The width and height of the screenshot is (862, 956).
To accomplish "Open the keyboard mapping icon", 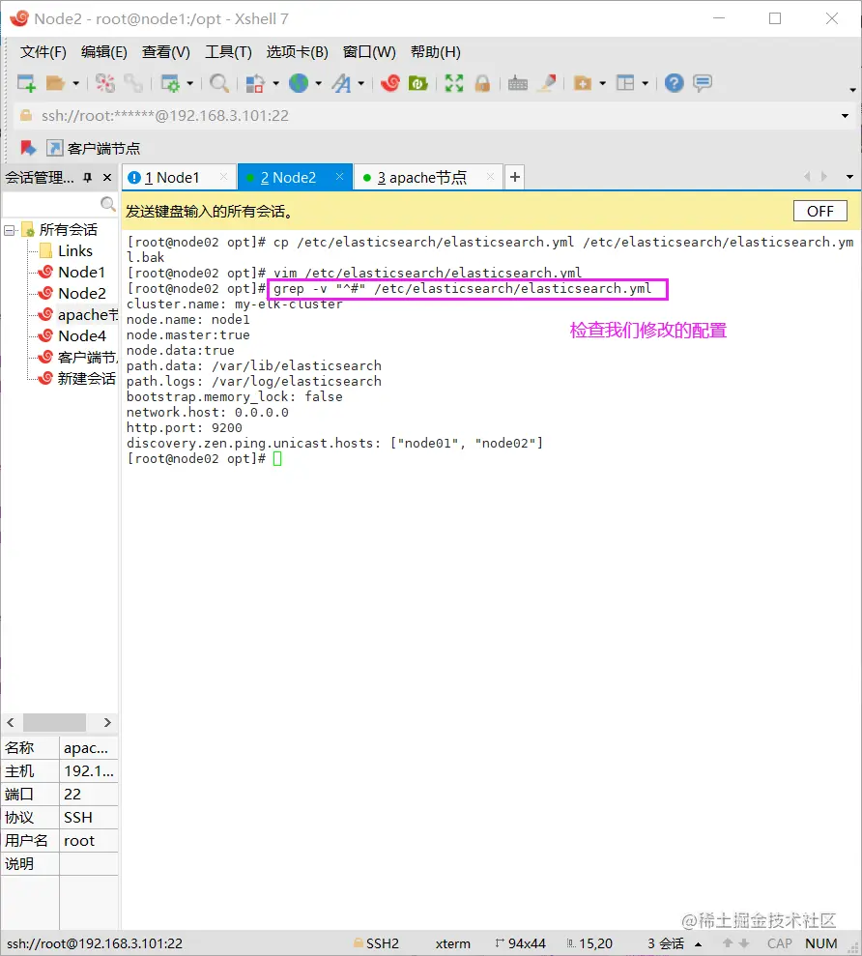I will coord(518,83).
